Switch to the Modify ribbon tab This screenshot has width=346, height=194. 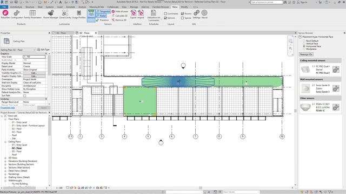coord(184,7)
